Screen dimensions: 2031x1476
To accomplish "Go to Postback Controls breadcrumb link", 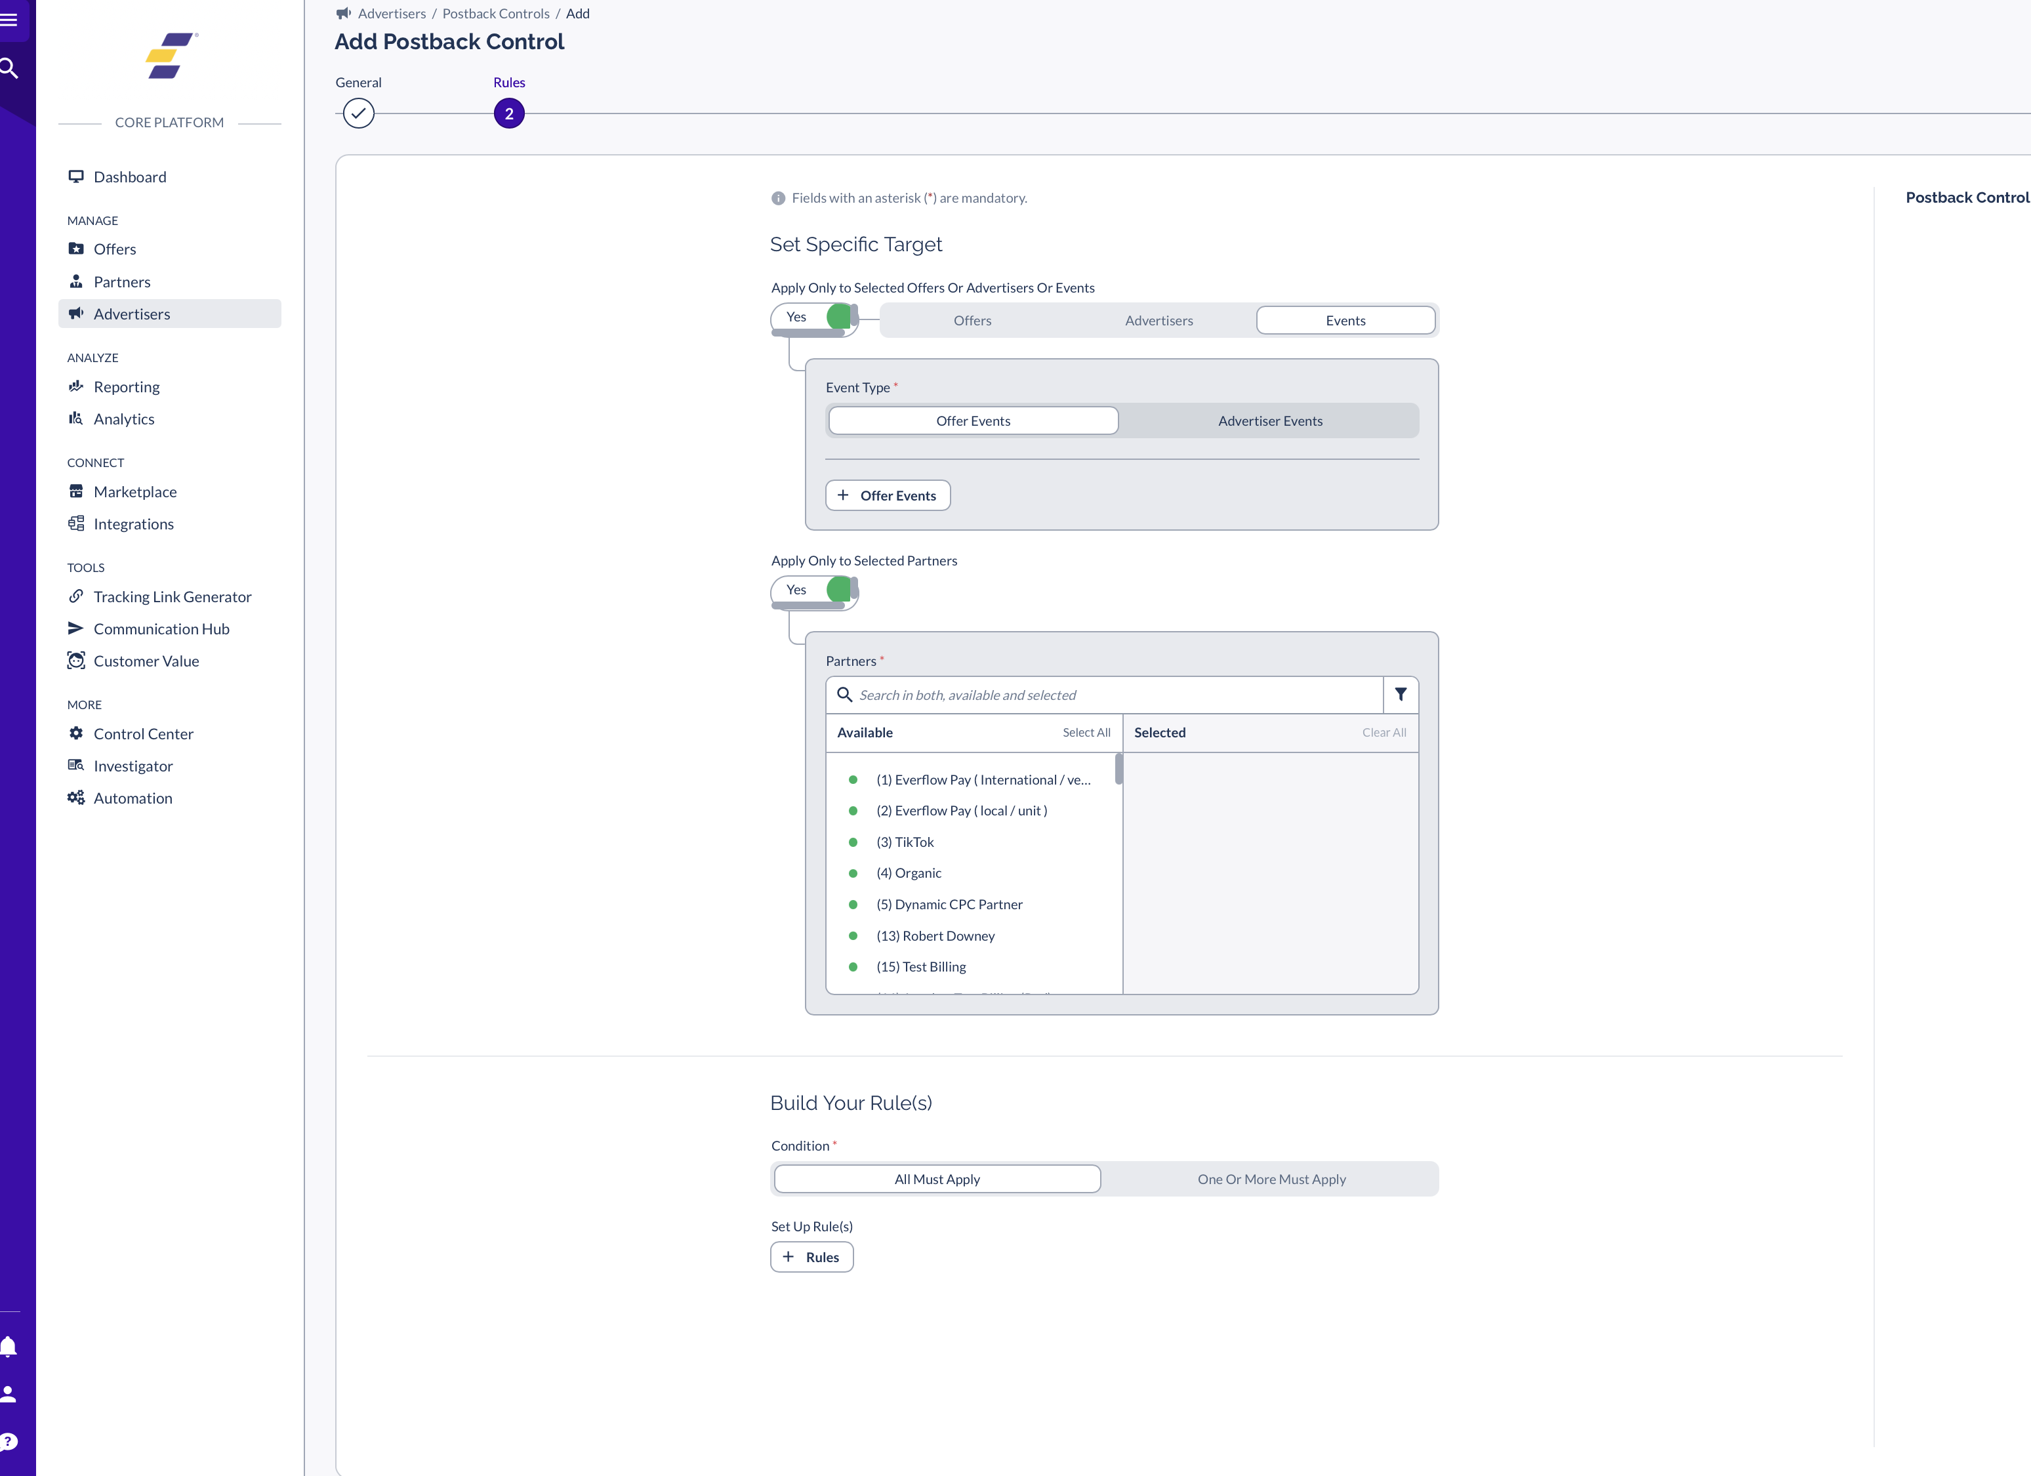I will pos(496,13).
